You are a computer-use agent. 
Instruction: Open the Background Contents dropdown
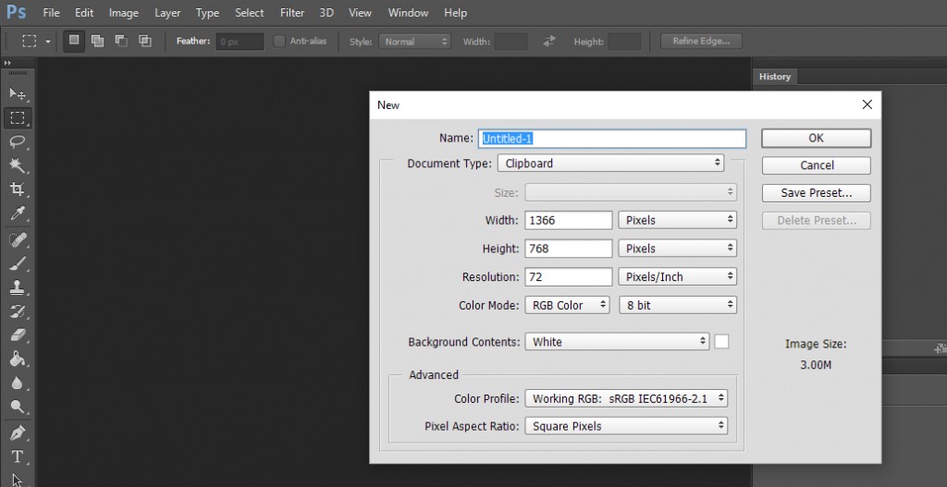(x=617, y=342)
